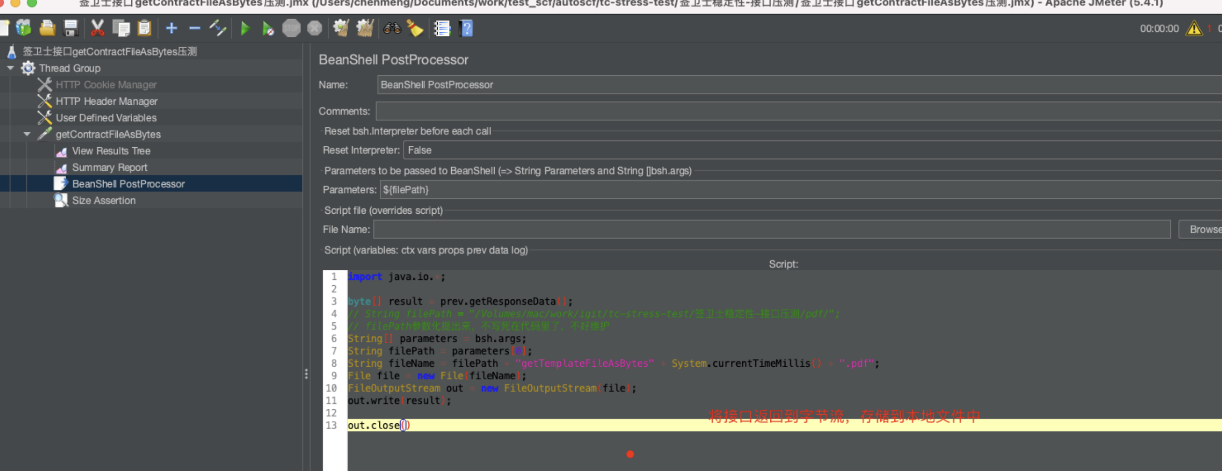Image resolution: width=1222 pixels, height=471 pixels.
Task: Open Search with the binoculars icon
Action: click(x=392, y=28)
